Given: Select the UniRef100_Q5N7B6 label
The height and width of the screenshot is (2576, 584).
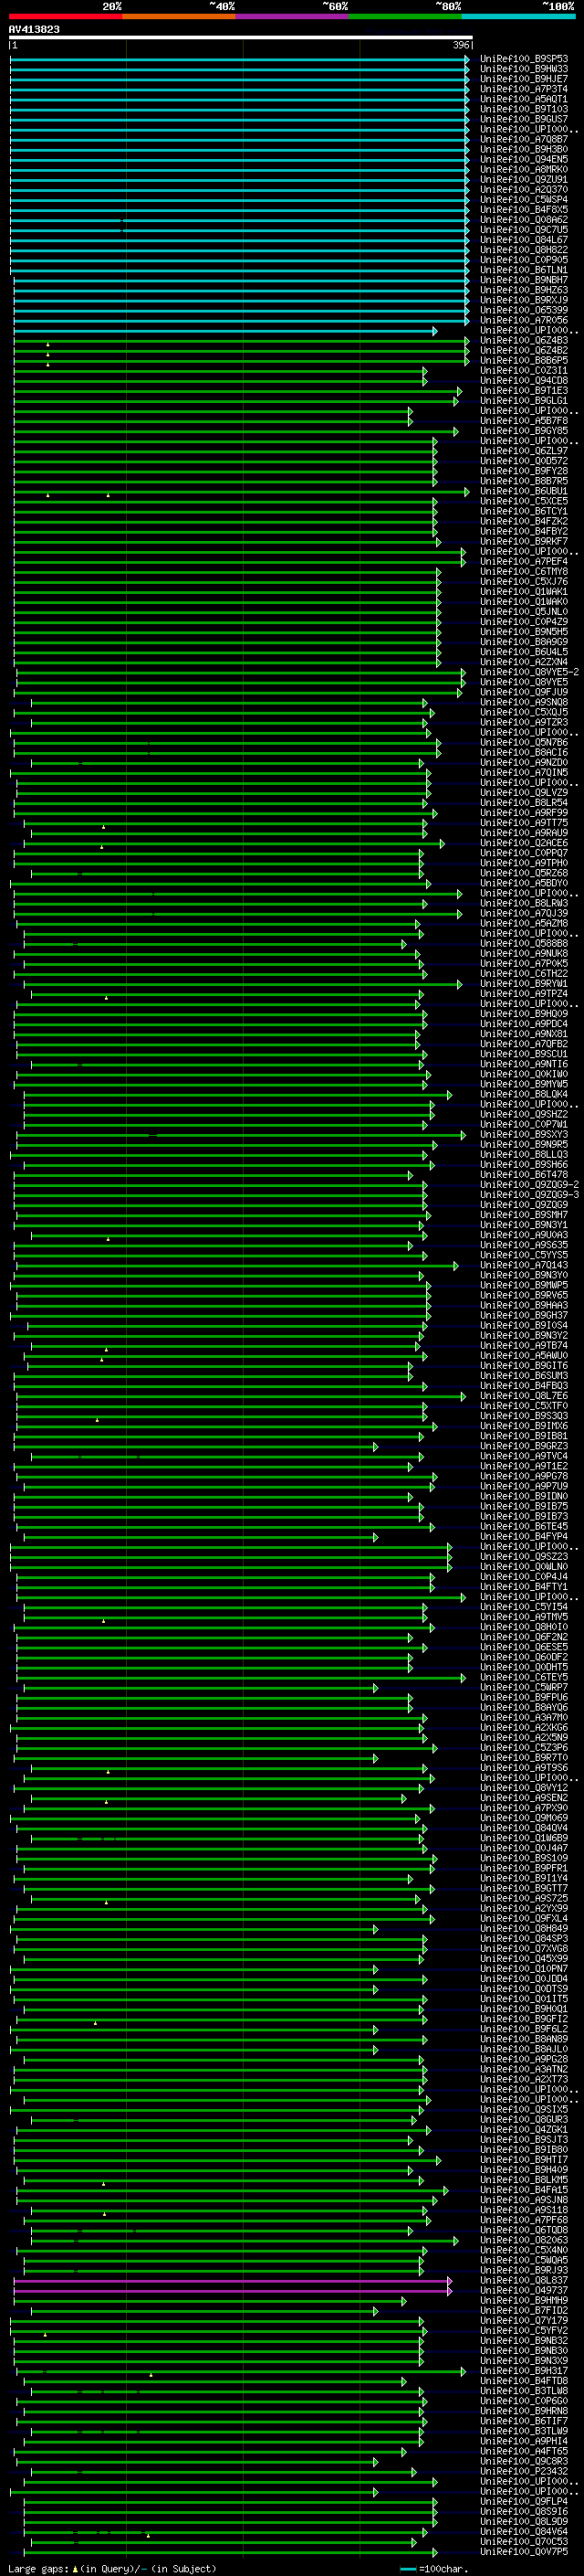Looking at the screenshot, I should [524, 742].
